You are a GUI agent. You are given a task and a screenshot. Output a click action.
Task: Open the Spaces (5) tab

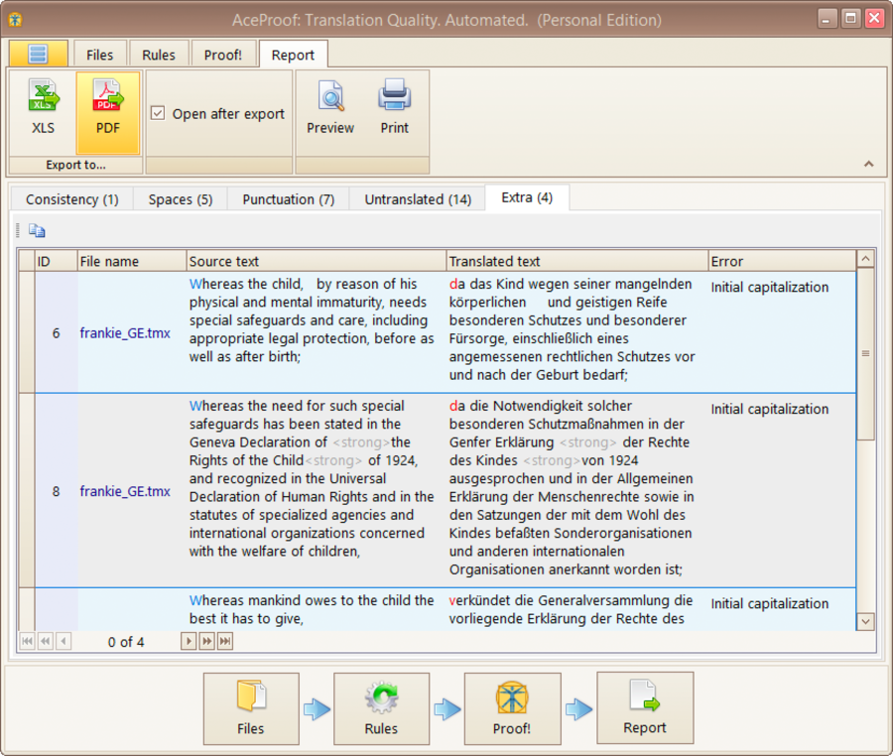pos(180,199)
